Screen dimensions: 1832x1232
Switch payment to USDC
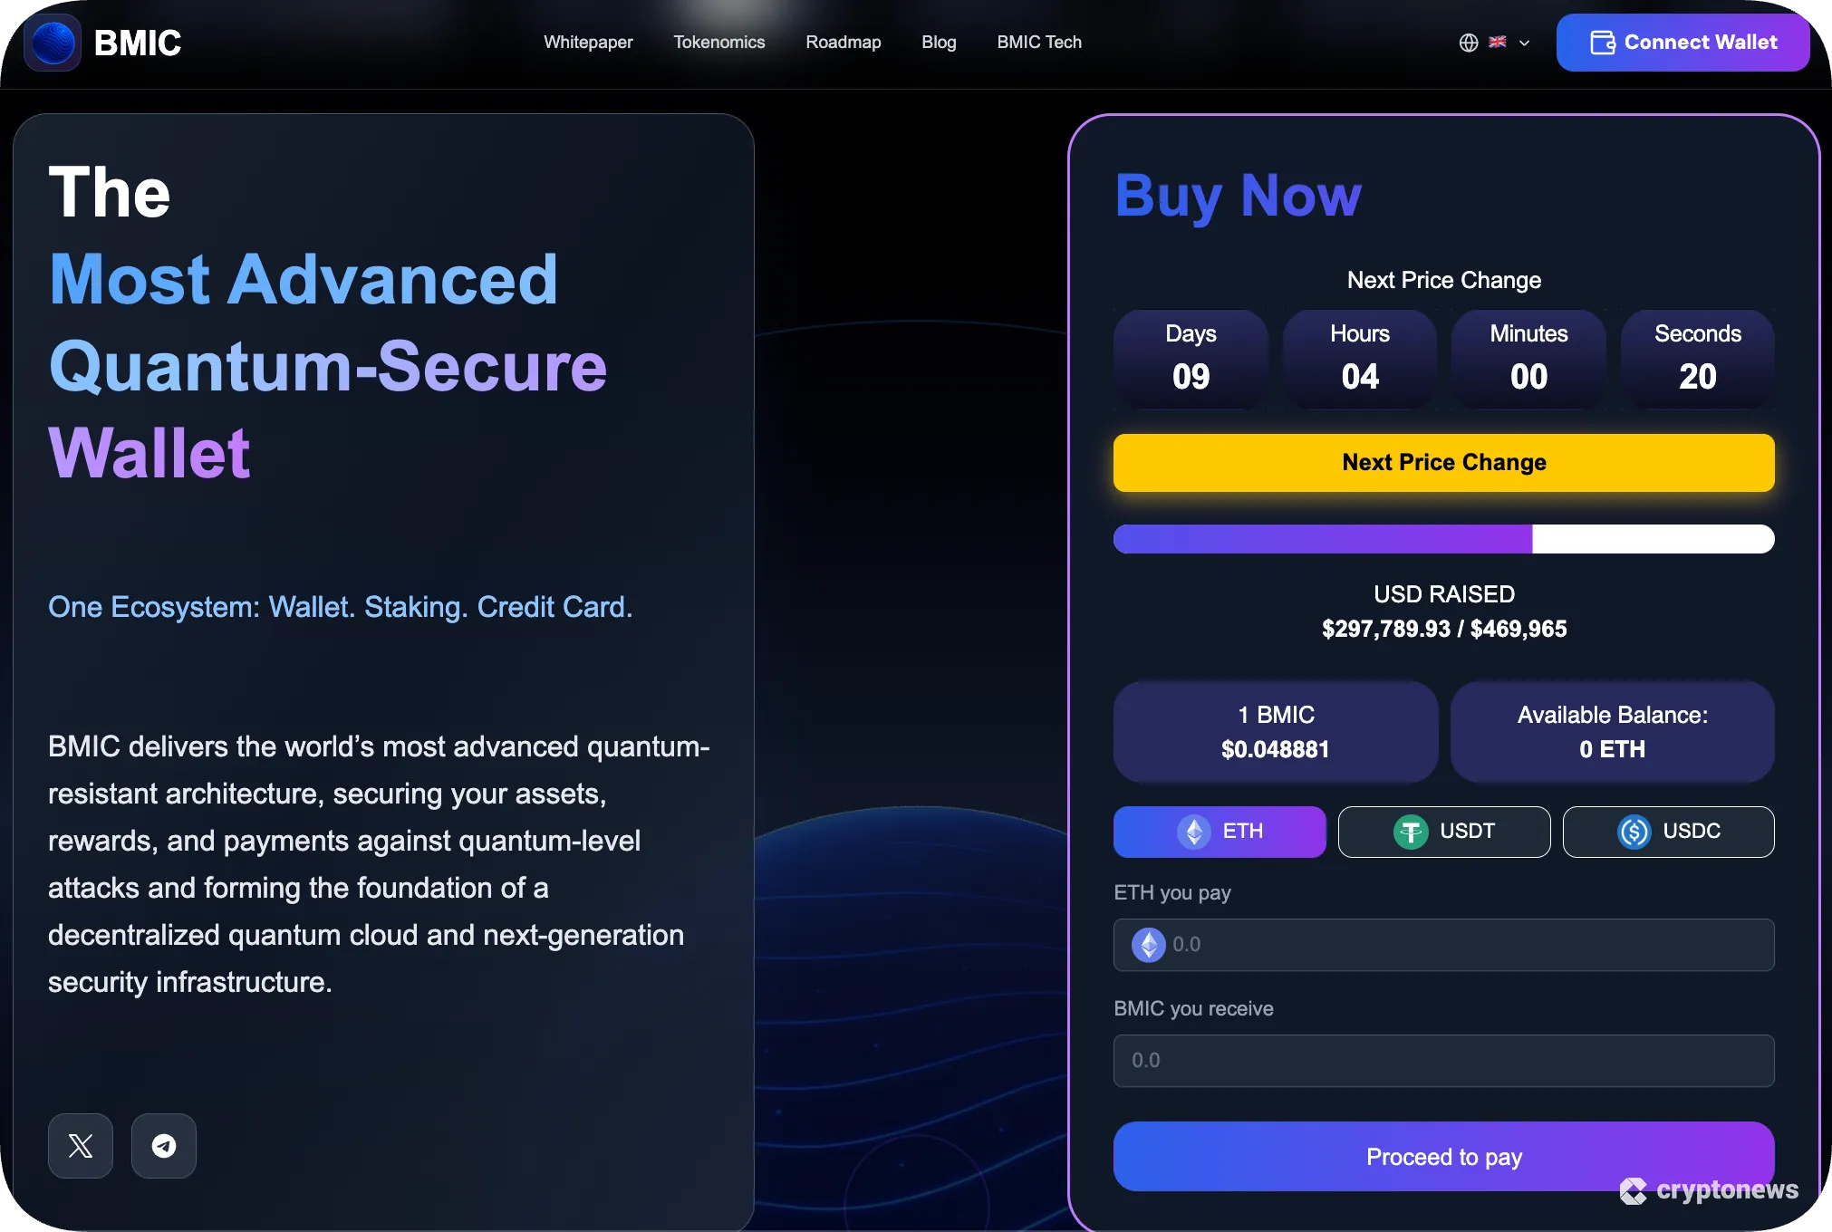[x=1667, y=831]
